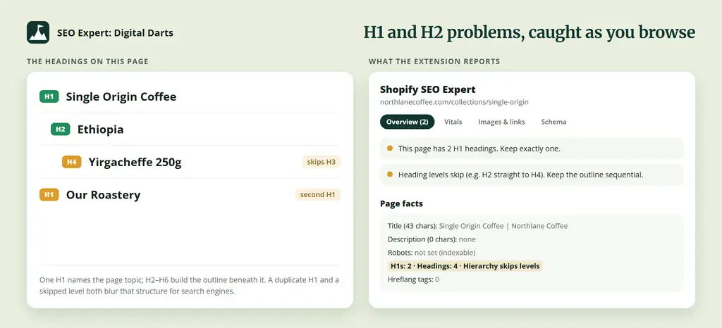Click the 'Title (43 chars)' fact line

(x=477, y=226)
